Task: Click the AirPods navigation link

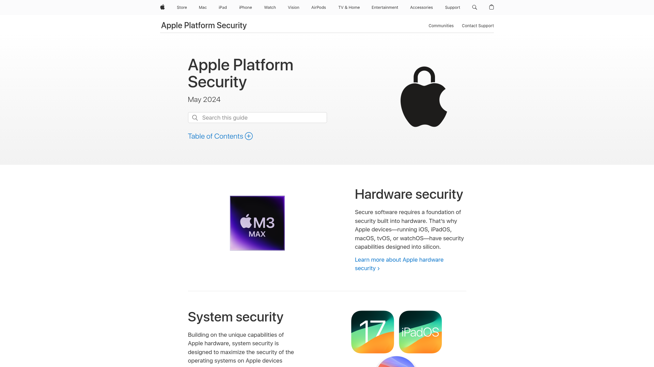Action: [x=319, y=7]
